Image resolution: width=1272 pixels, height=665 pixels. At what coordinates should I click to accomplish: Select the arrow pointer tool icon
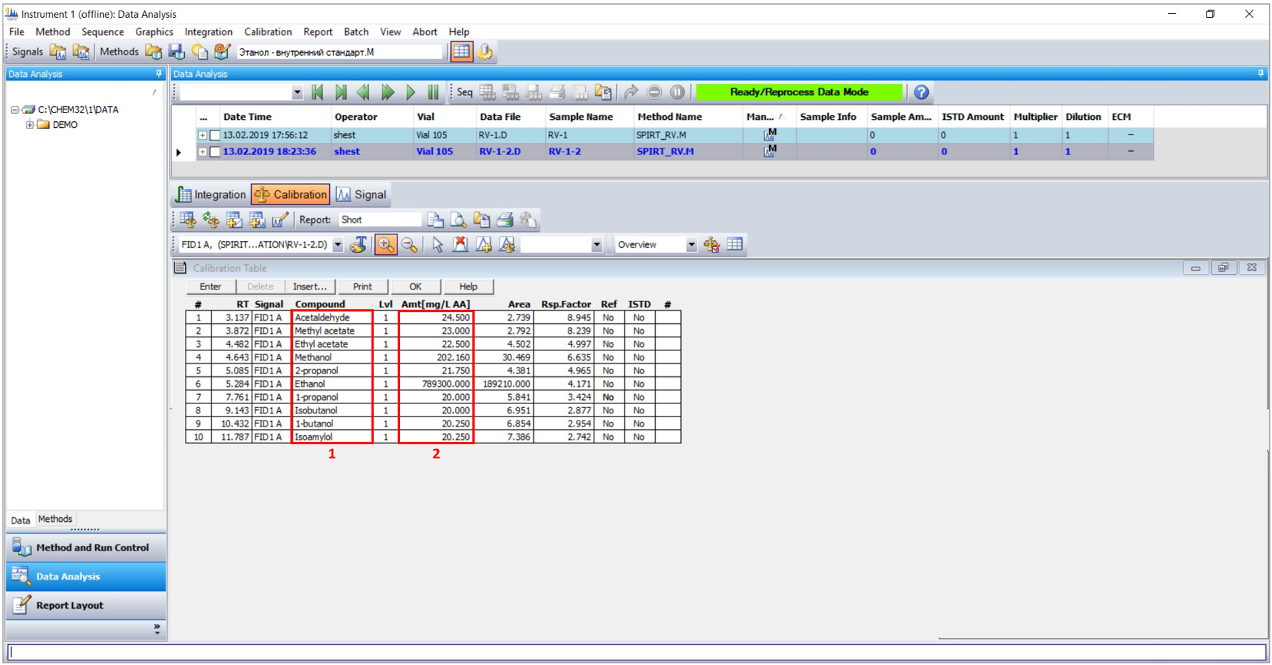click(437, 245)
